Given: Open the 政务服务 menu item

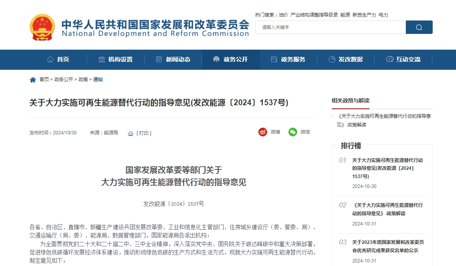Looking at the screenshot, I should 293,59.
